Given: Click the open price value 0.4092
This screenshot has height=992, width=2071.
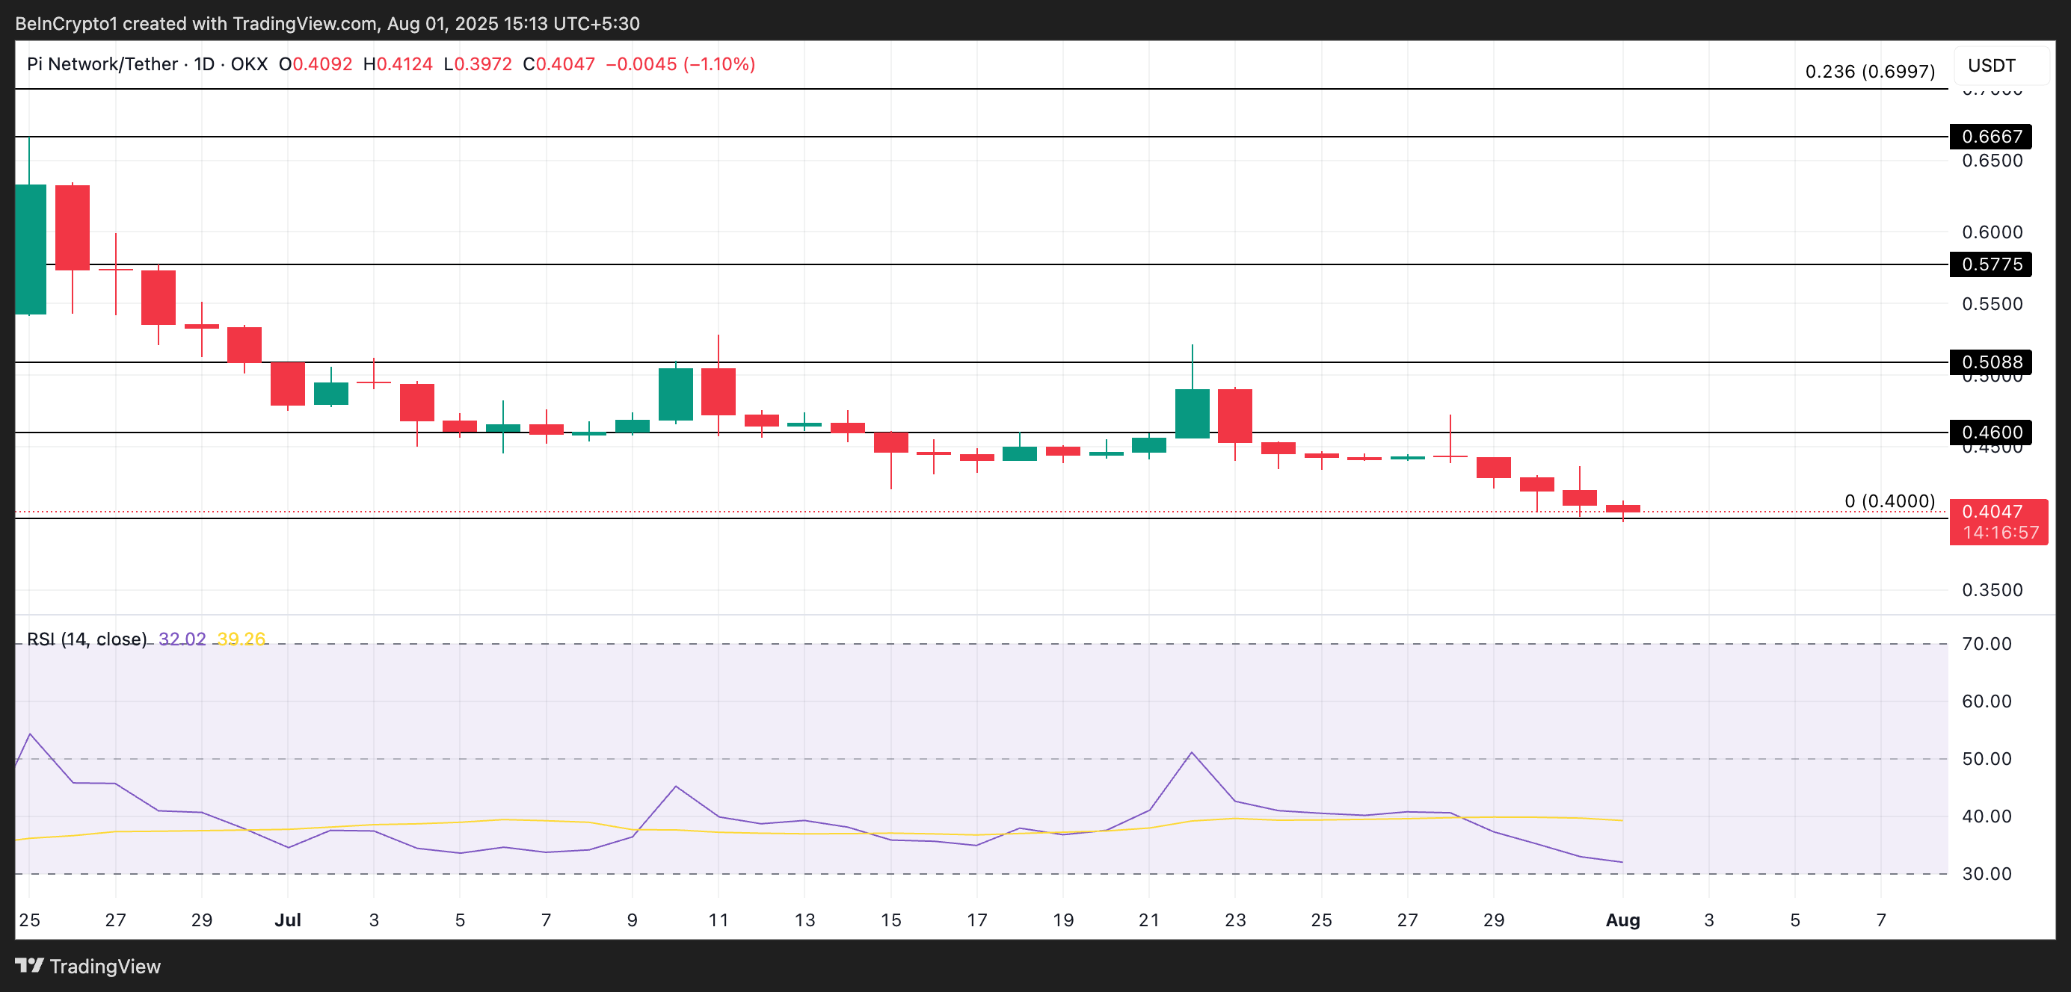Looking at the screenshot, I should click(321, 64).
